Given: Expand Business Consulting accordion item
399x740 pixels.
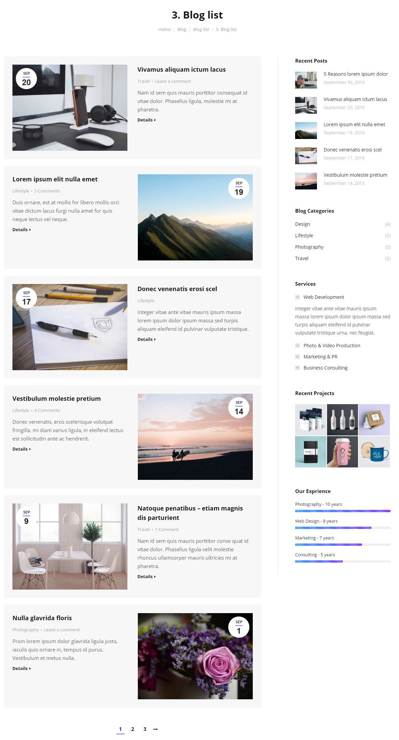Looking at the screenshot, I should pyautogui.click(x=321, y=368).
